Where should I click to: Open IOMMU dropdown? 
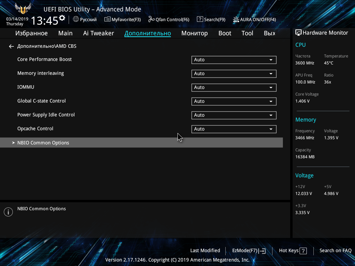234,87
